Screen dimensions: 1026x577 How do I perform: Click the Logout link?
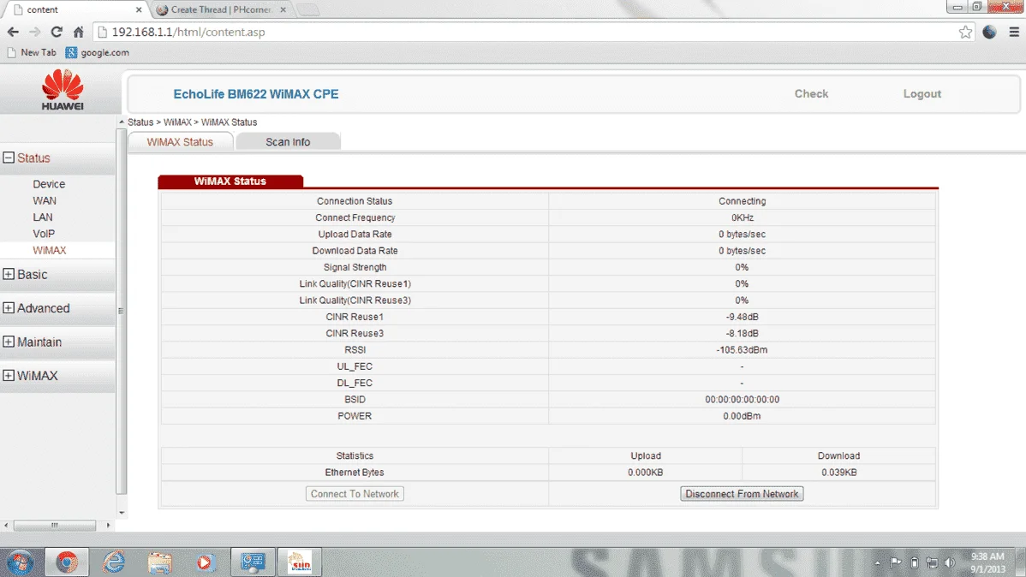tap(922, 93)
